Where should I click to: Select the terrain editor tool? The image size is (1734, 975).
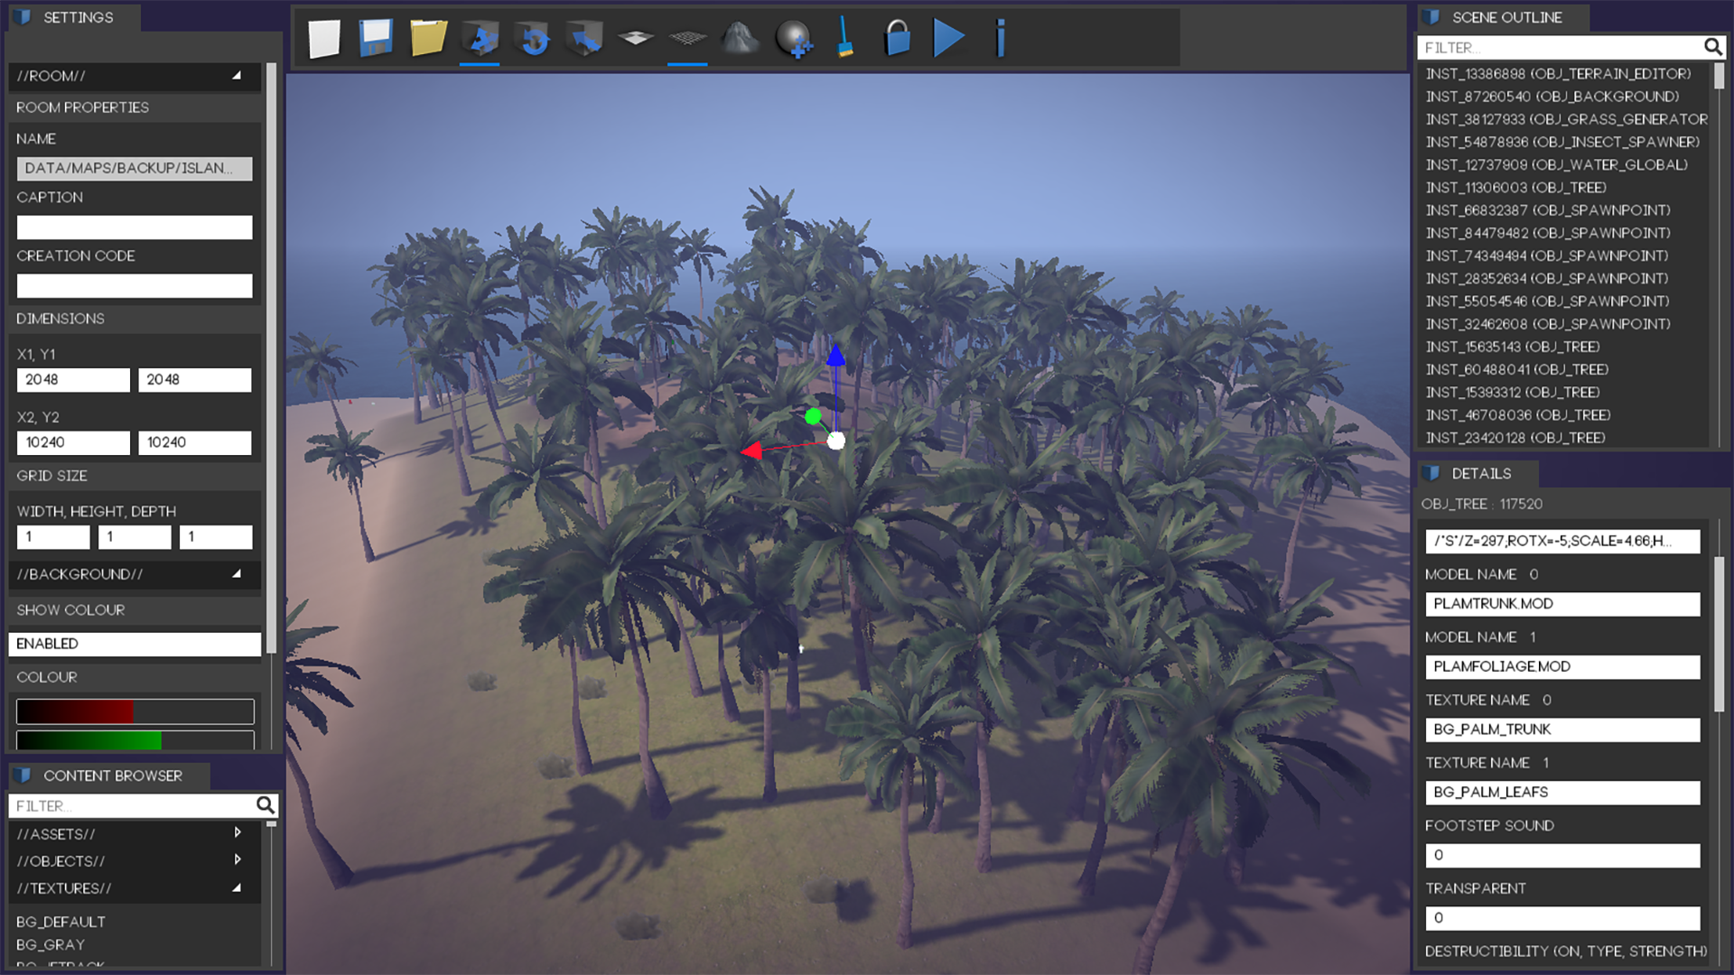(x=740, y=38)
